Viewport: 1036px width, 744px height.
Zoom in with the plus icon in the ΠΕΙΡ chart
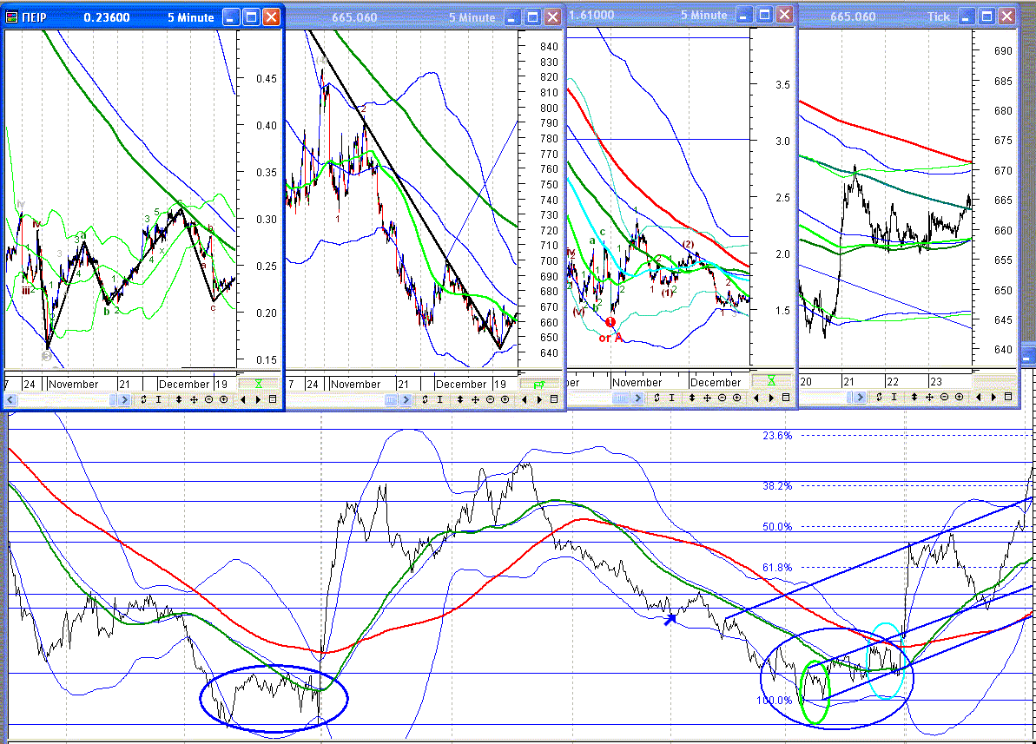click(223, 399)
